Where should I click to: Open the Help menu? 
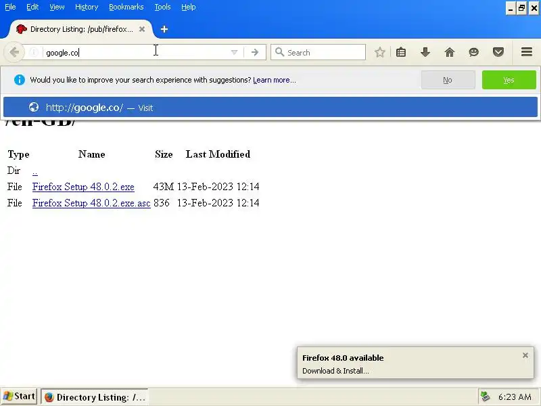click(x=189, y=7)
